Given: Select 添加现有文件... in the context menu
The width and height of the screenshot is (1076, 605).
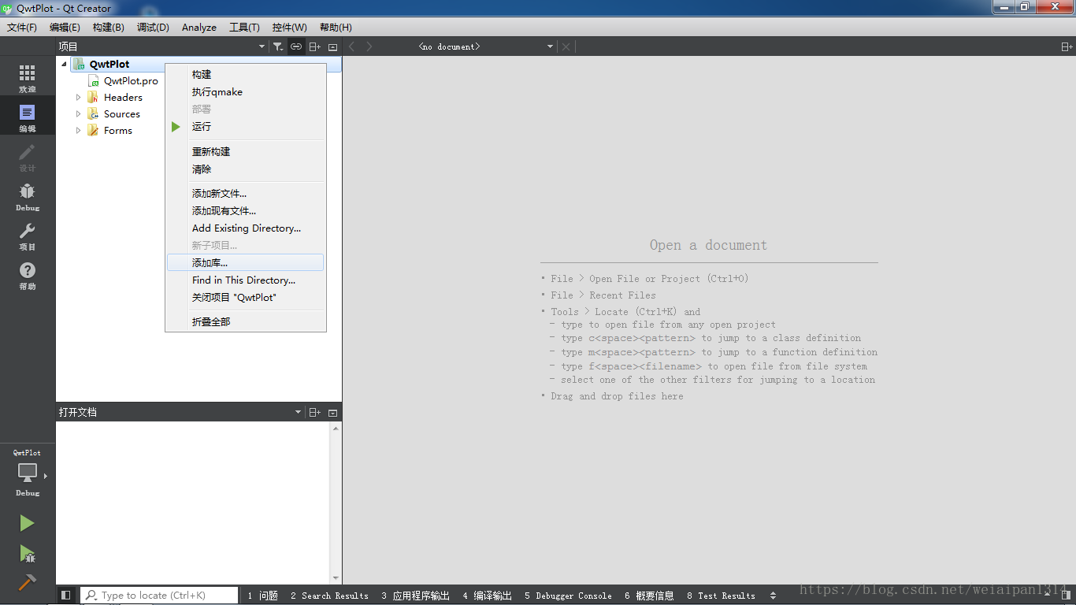Looking at the screenshot, I should 246,211.
